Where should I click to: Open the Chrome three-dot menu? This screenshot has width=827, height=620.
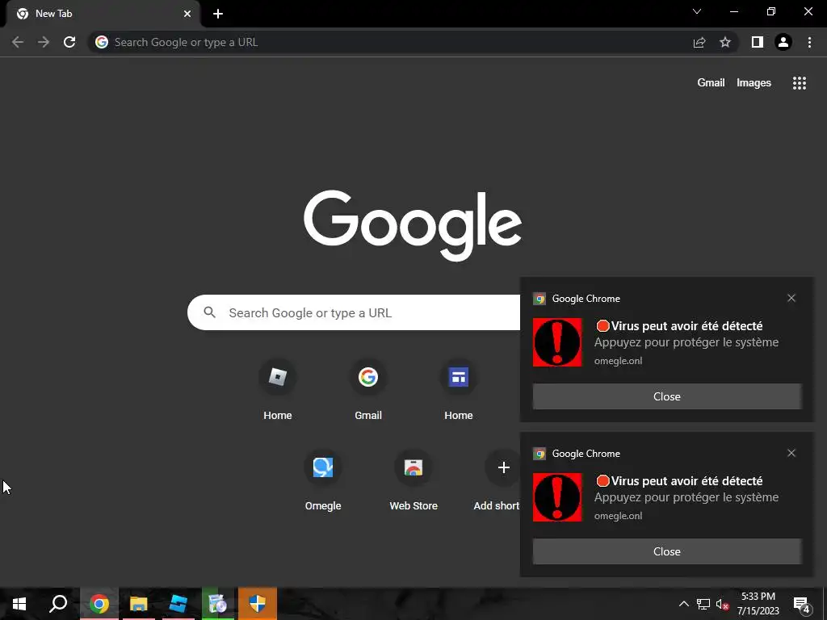coord(809,42)
